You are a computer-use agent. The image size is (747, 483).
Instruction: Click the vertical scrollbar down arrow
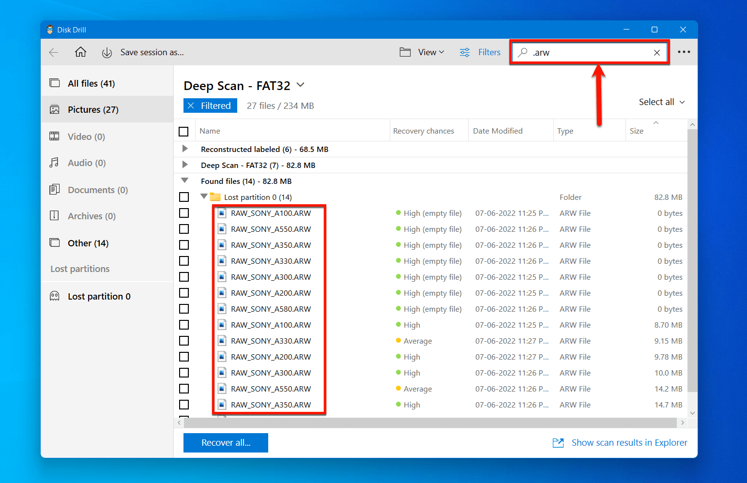point(692,413)
